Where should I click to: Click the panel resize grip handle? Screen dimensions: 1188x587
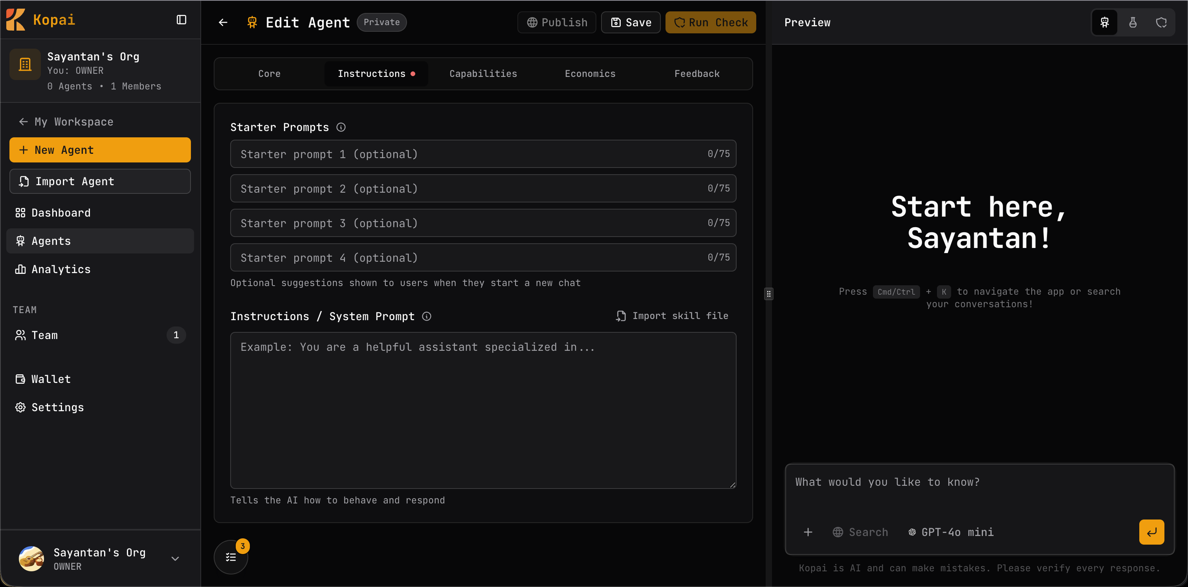(x=768, y=293)
